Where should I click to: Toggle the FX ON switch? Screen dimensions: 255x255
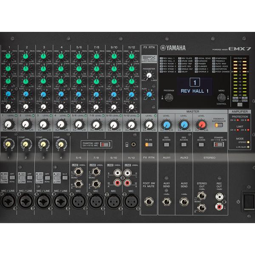click(149, 144)
